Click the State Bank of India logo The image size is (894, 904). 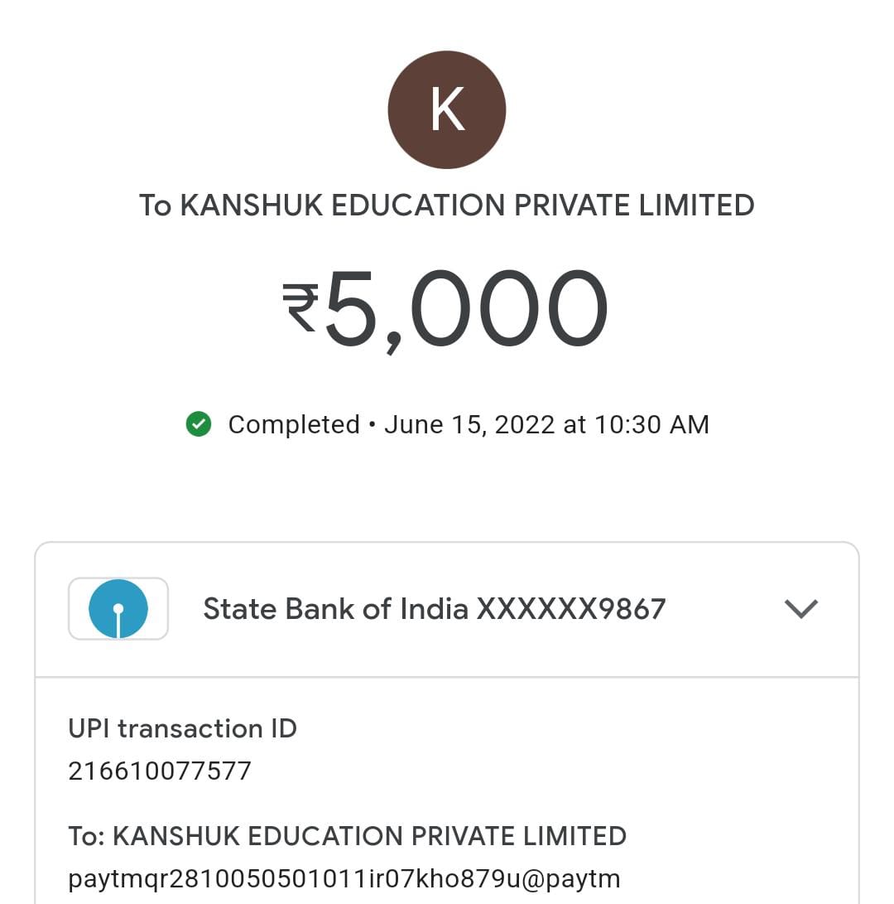pyautogui.click(x=118, y=609)
